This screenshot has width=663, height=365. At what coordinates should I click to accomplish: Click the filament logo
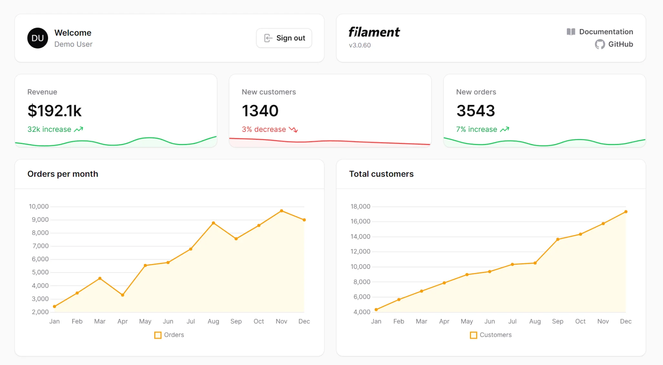point(374,32)
